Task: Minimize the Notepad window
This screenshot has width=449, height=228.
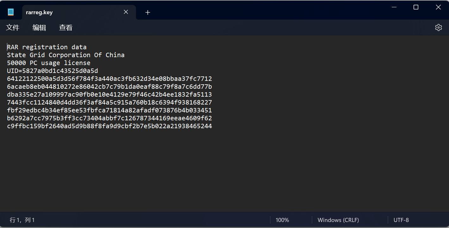Action: coord(394,7)
